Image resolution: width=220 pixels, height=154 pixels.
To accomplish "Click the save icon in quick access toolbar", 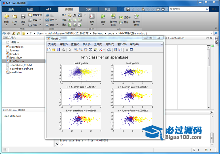I will coord(128,9).
